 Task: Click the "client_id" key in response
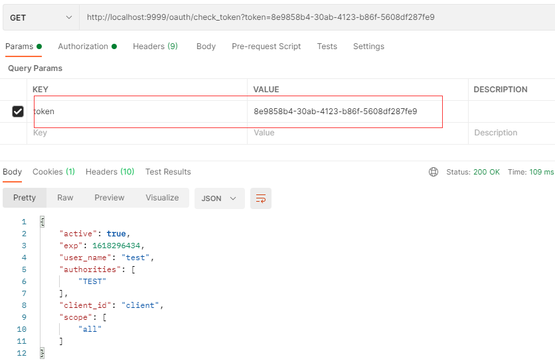coord(85,305)
